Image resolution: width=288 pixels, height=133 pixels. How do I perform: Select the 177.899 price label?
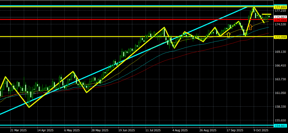280,7
